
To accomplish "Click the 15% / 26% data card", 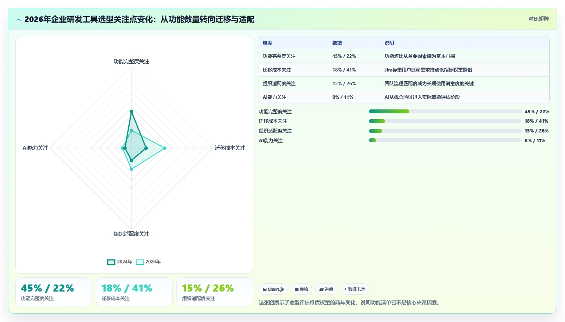I will (x=215, y=292).
